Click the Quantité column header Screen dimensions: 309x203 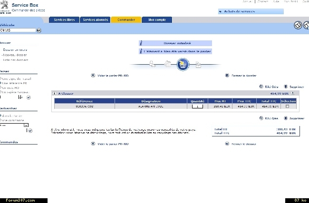click(197, 101)
